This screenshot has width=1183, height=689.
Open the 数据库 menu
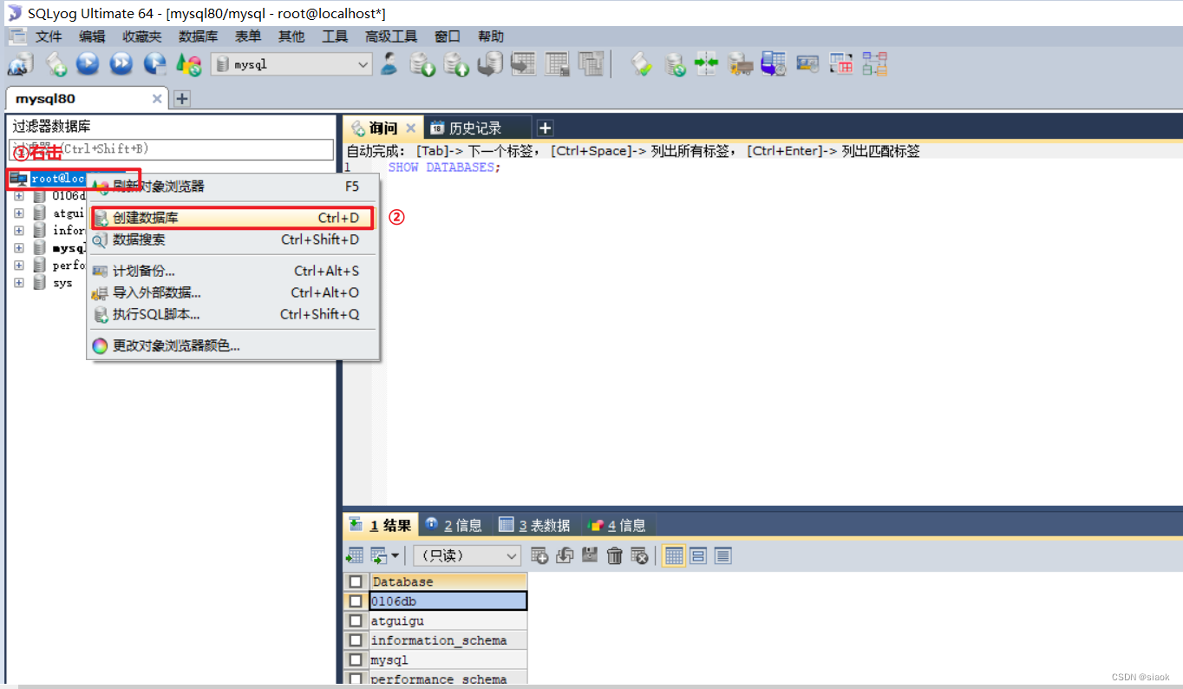pyautogui.click(x=198, y=36)
